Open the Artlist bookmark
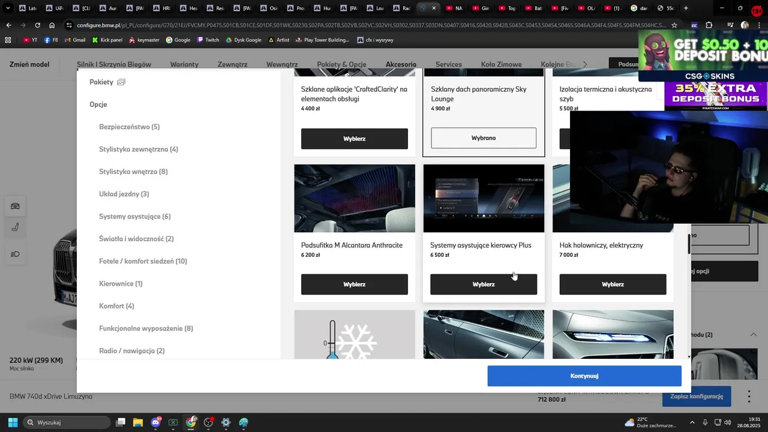Image resolution: width=768 pixels, height=432 pixels. 278,40
